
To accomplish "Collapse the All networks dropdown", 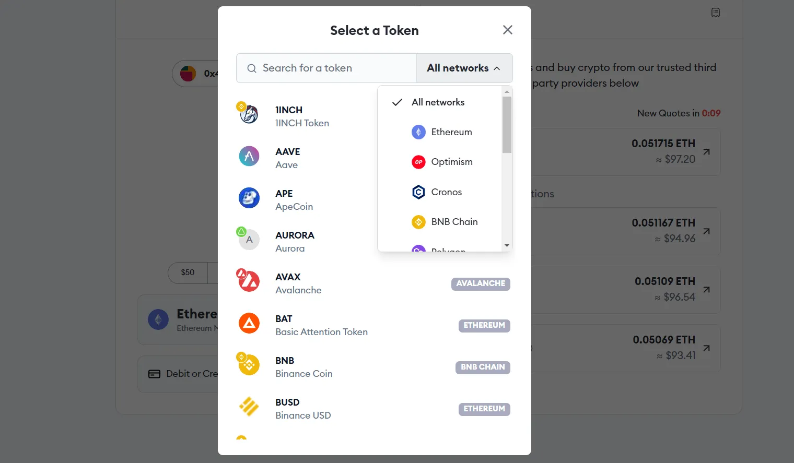I will click(464, 68).
